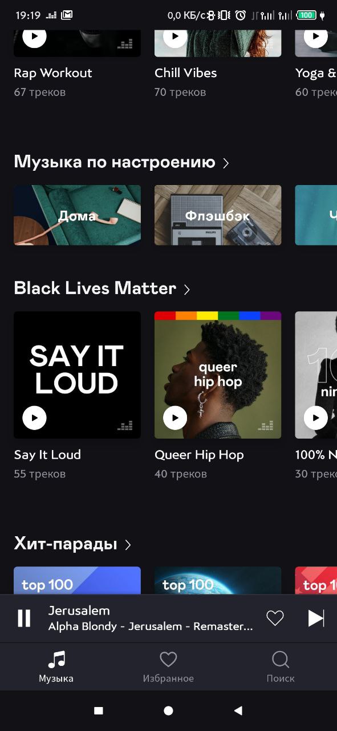
Task: Play the Queer Hip Hop playlist
Action: tap(175, 418)
